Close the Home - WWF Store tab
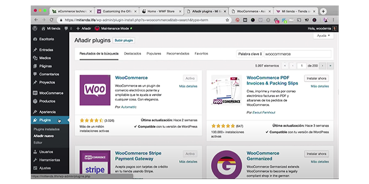 [x=180, y=11]
